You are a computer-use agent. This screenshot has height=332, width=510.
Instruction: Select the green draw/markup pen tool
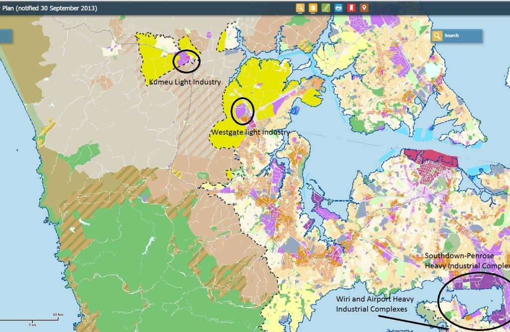click(326, 7)
